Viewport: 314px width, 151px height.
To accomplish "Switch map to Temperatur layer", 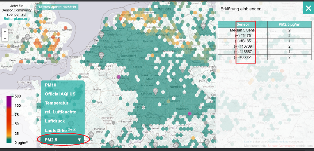I will [x=56, y=103].
